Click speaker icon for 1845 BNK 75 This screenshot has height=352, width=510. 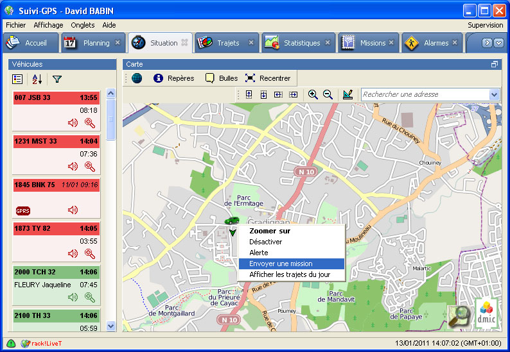(73, 210)
